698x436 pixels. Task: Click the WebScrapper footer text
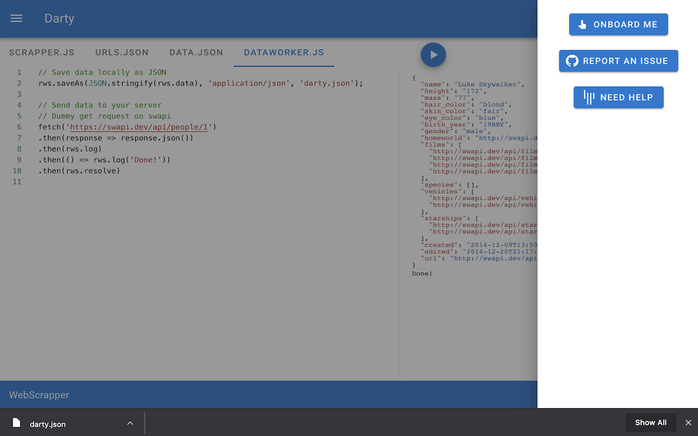[x=39, y=395]
